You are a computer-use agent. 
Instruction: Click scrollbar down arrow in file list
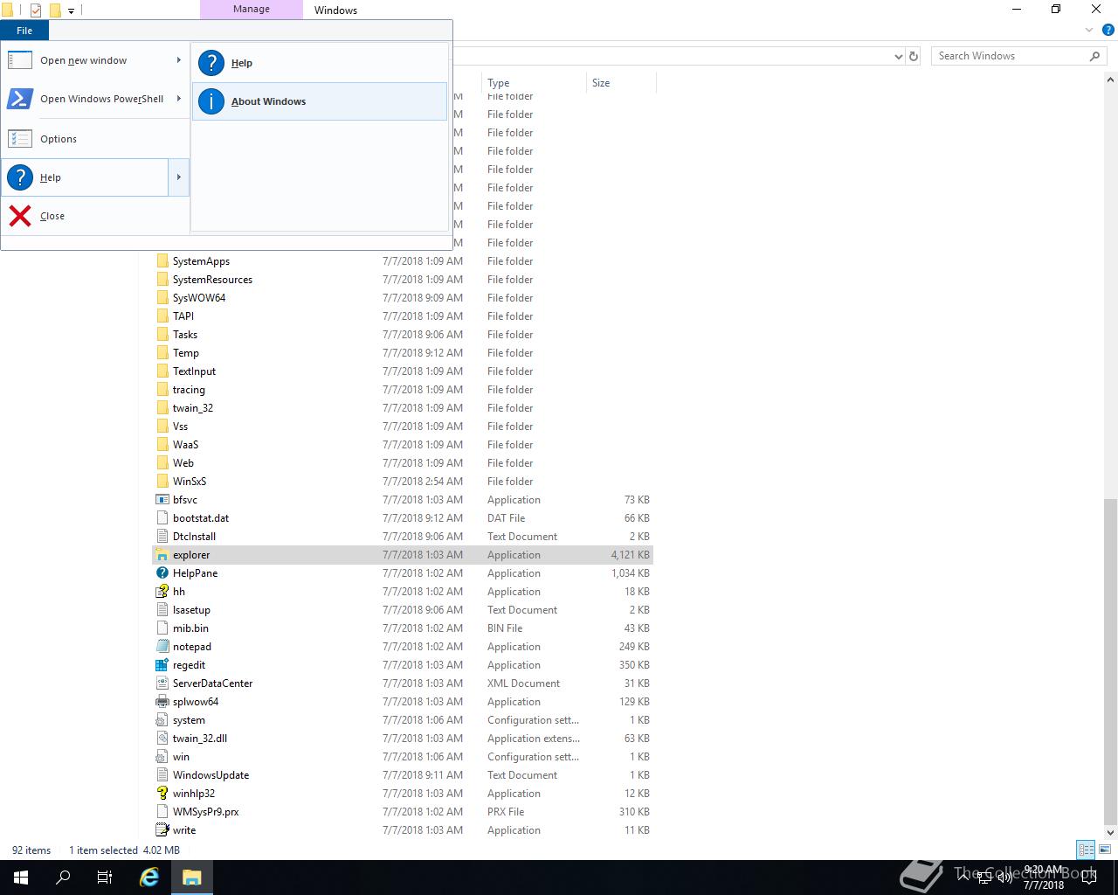[x=1111, y=832]
